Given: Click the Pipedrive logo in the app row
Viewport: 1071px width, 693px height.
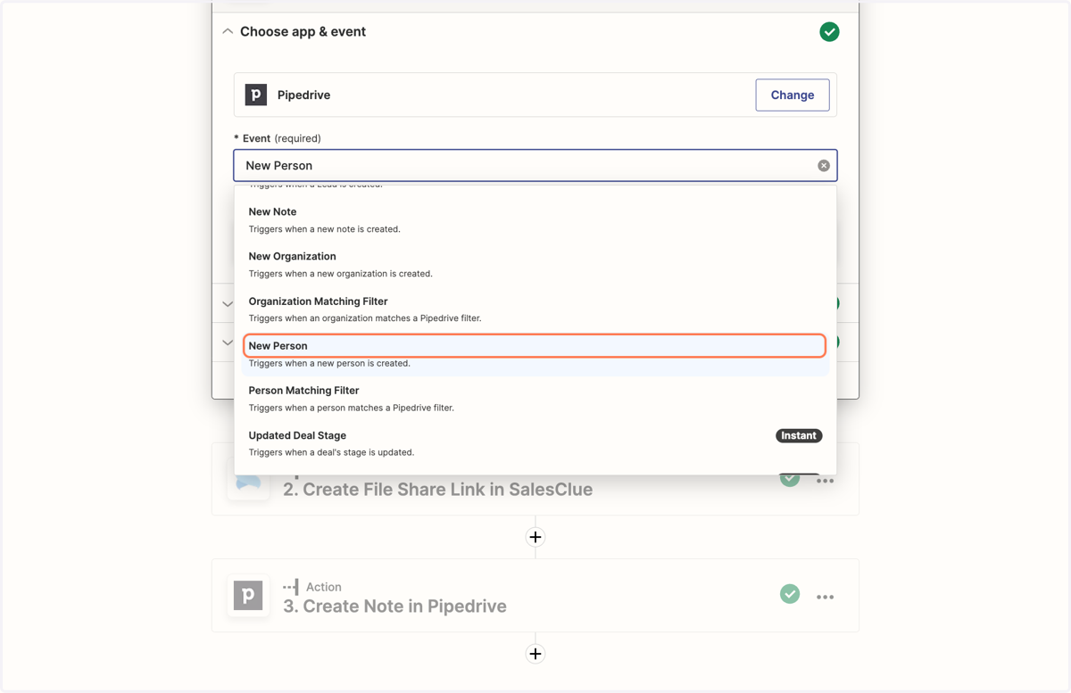Looking at the screenshot, I should (x=256, y=95).
